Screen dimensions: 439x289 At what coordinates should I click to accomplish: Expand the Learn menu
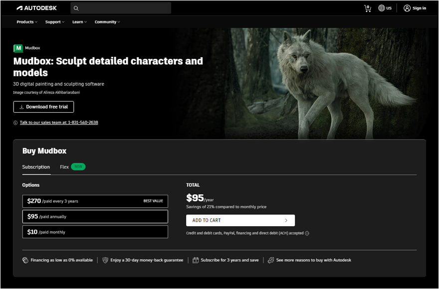(79, 22)
